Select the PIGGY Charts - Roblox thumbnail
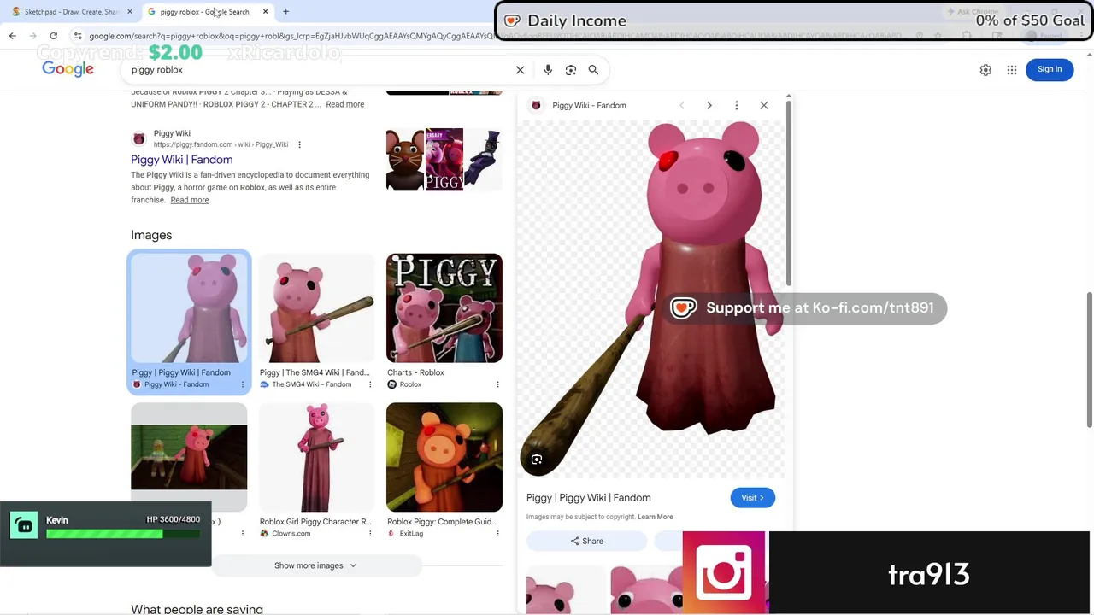This screenshot has height=615, width=1094. click(444, 308)
